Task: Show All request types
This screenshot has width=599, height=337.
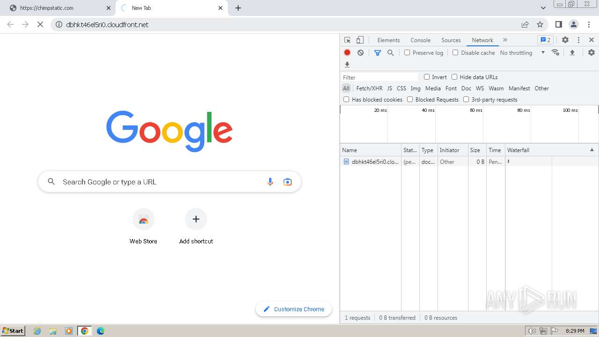Action: click(x=346, y=88)
